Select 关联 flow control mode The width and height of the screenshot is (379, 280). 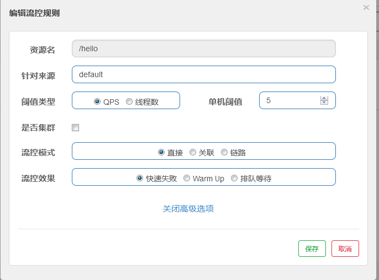(x=193, y=152)
